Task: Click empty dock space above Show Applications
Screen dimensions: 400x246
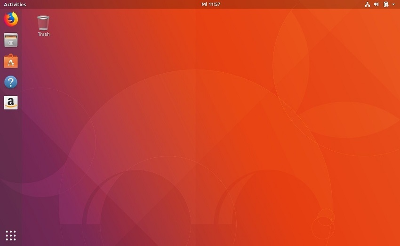Action: 10,207
